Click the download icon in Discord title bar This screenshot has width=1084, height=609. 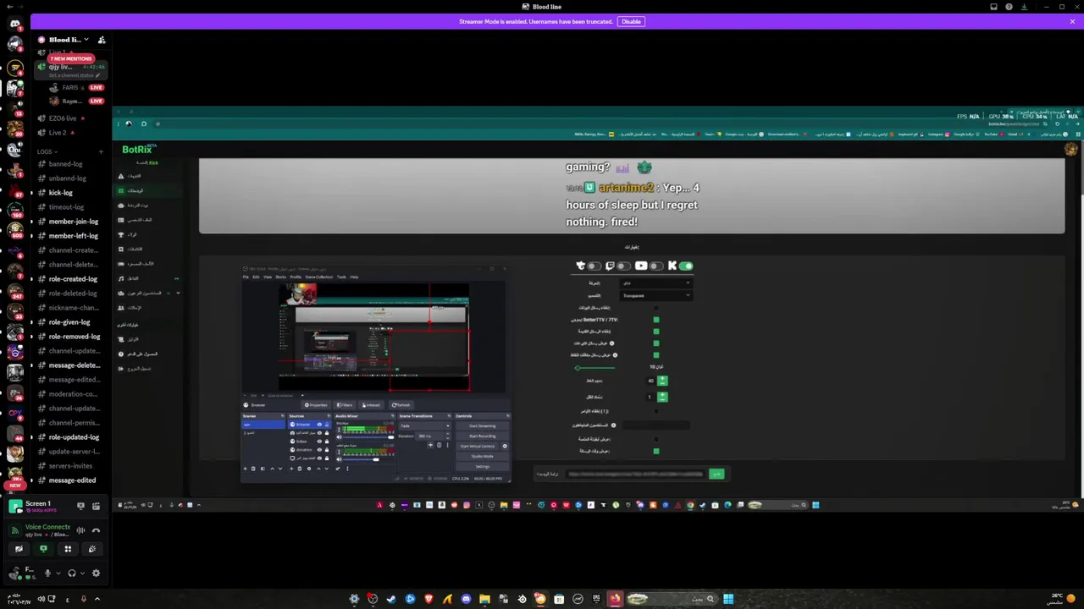(x=1024, y=7)
